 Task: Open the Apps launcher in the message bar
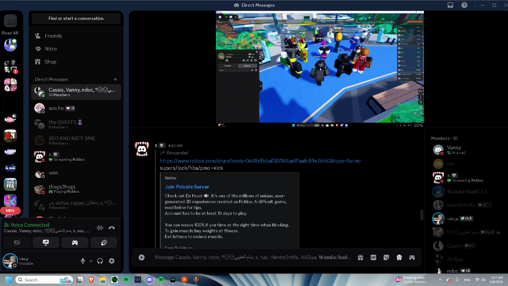(412, 257)
